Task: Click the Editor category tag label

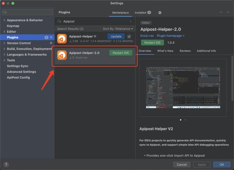Action: 146,23
